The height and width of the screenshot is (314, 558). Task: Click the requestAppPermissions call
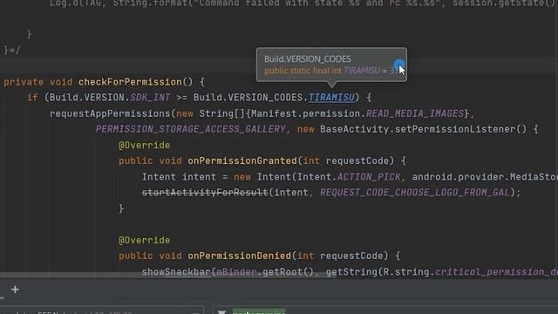click(111, 113)
